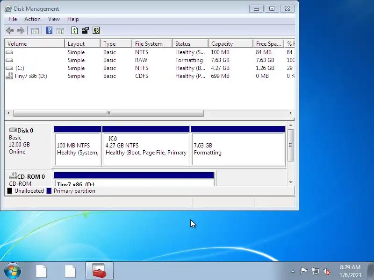The width and height of the screenshot is (374, 280).
Task: Click the Disk 0 drive icon
Action: tap(13, 130)
